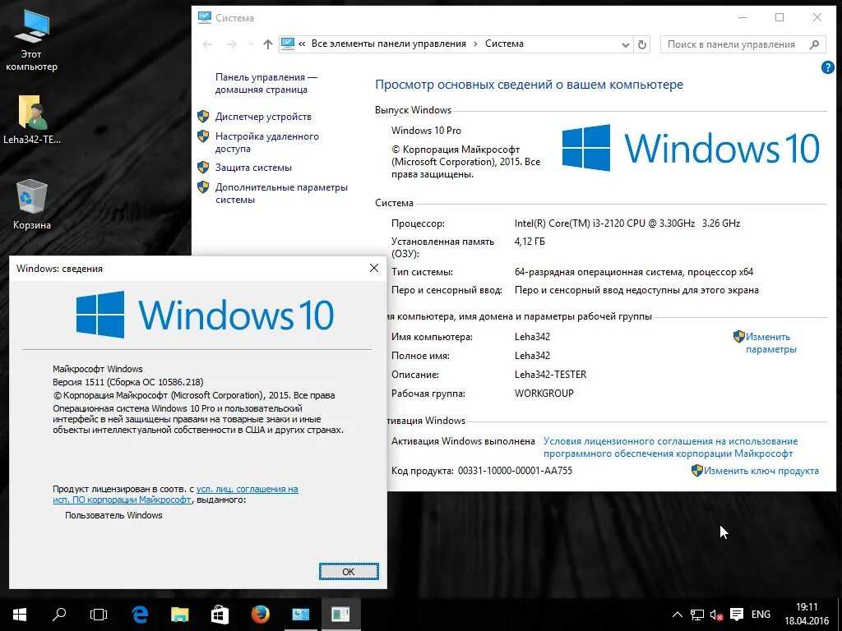
Task: Open the Windows Store taskbar icon
Action: point(219,614)
